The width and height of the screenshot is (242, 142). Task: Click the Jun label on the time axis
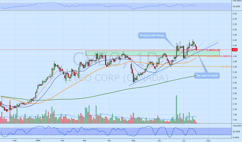pyautogui.click(x=159, y=140)
